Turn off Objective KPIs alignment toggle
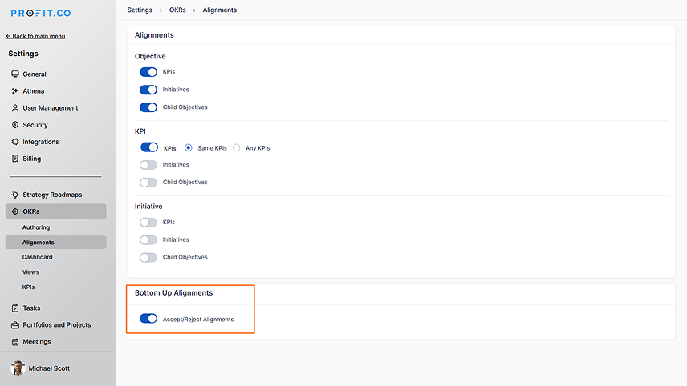 click(148, 72)
